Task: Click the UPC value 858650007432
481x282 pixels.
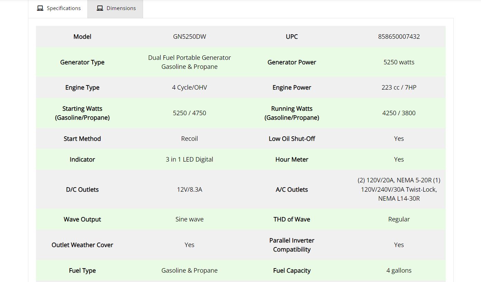Action: (x=399, y=37)
